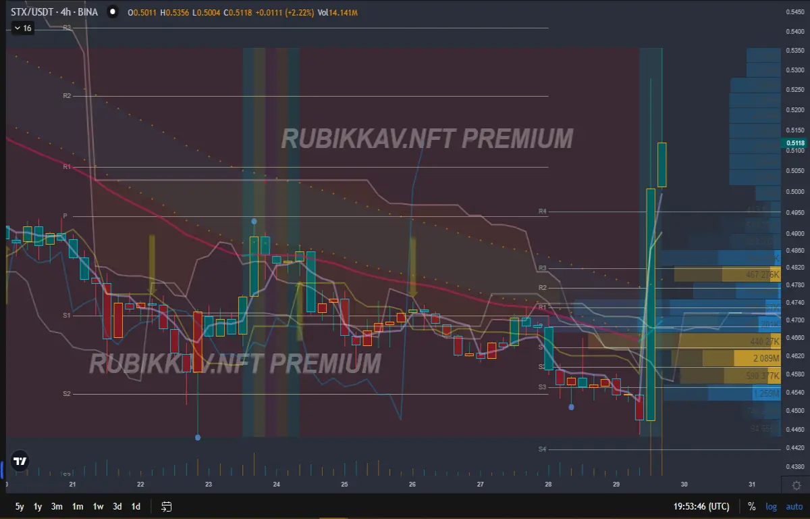Click date 30 on the time axis
Viewport: 810px width, 519px height.
(684, 485)
